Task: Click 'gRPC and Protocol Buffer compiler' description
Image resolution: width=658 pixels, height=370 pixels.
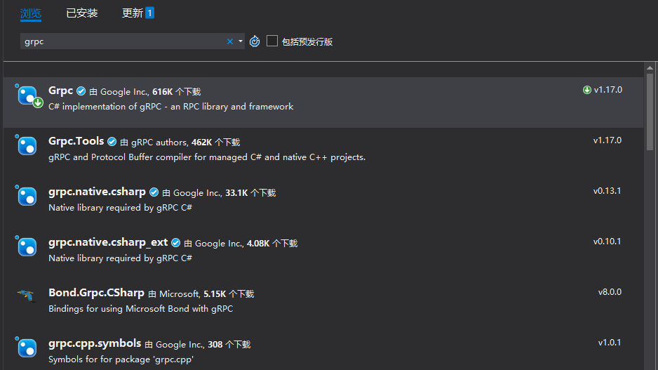Action: 207,157
